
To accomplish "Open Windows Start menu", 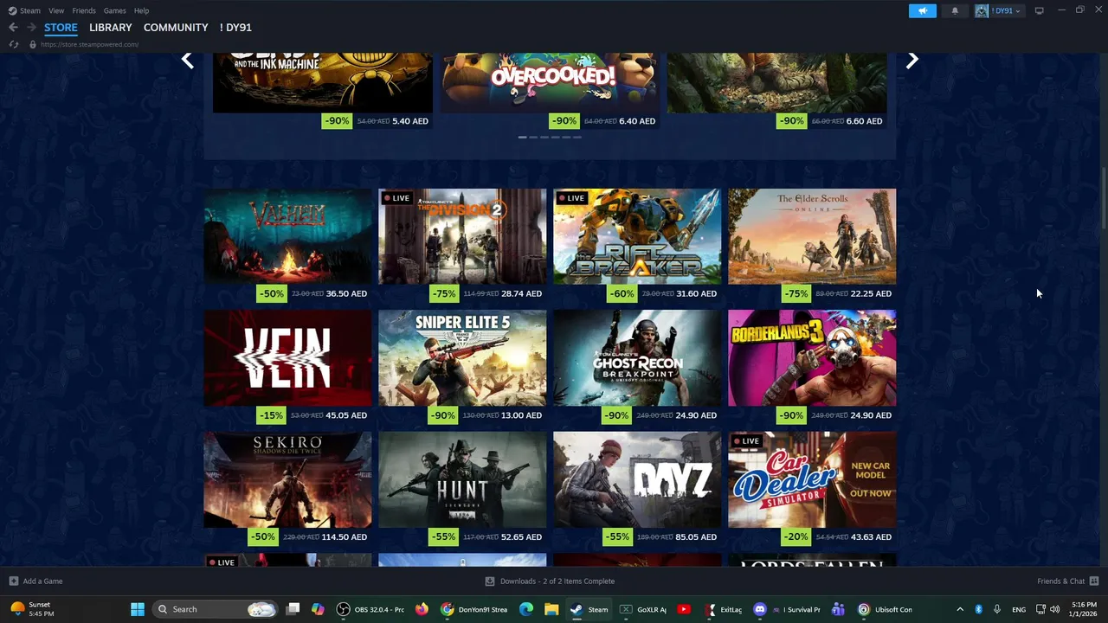I will click(x=137, y=609).
